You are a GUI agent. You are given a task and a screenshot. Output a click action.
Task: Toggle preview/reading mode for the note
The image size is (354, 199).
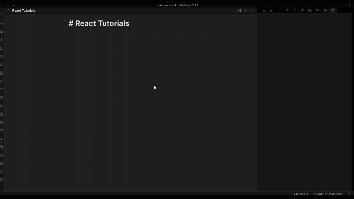click(x=239, y=11)
